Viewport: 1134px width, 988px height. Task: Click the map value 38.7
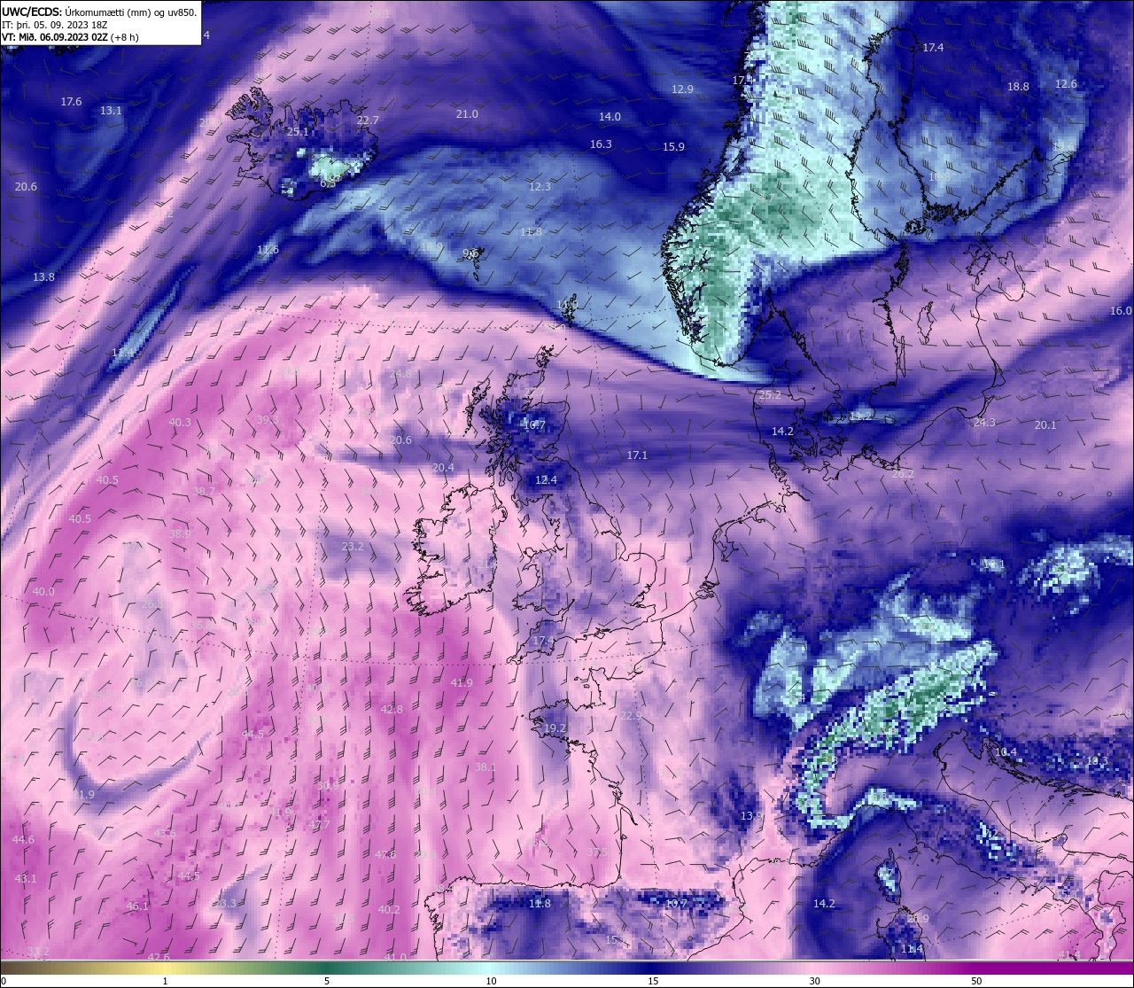pos(204,492)
